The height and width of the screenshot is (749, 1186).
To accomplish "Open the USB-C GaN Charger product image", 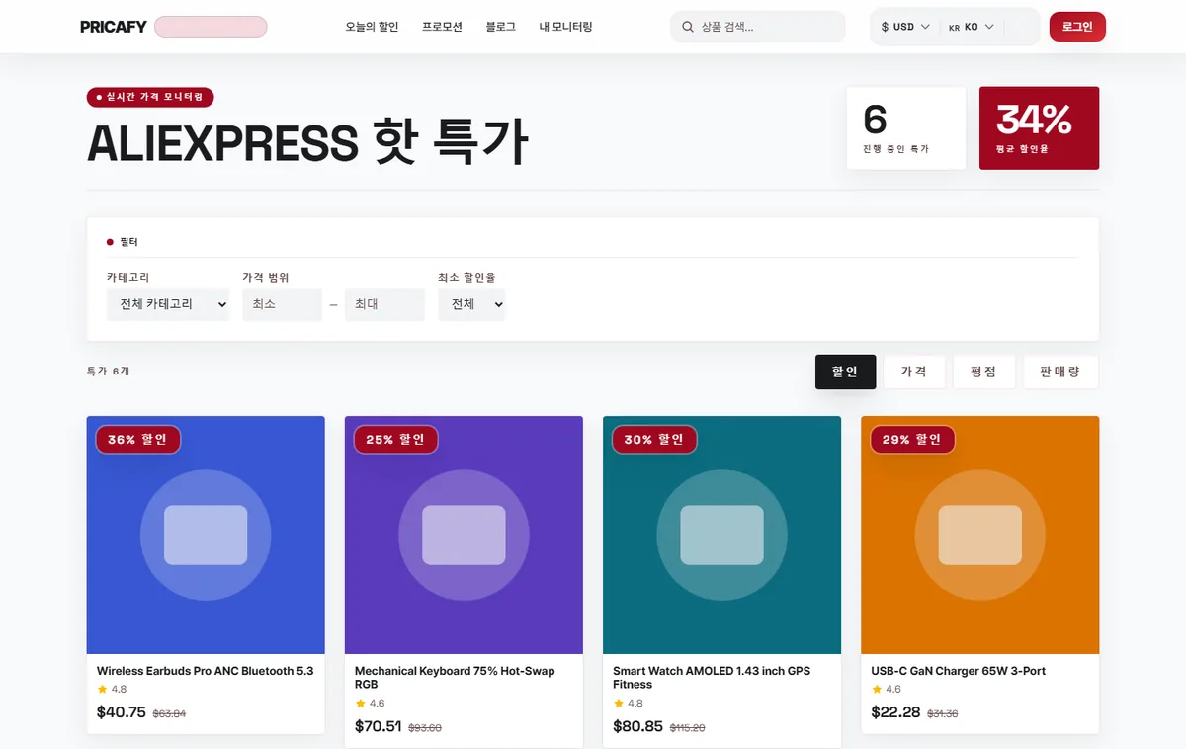I will [979, 535].
